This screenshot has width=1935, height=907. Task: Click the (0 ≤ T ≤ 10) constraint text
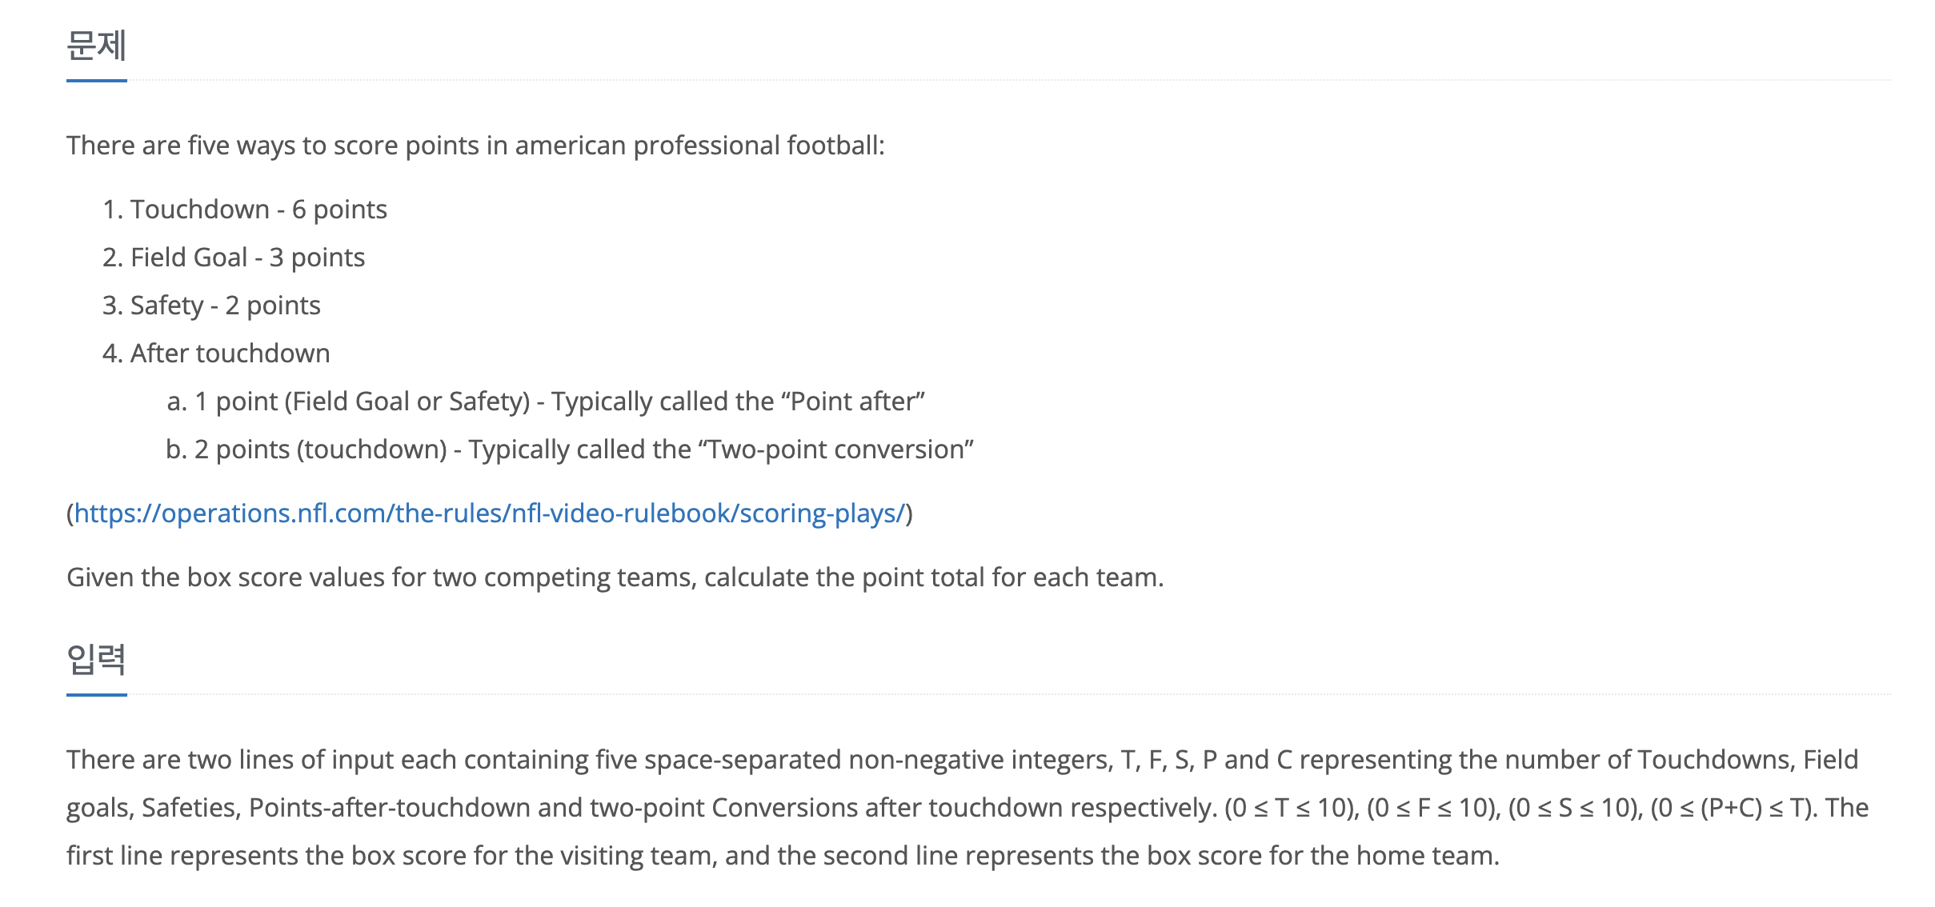coord(1290,808)
